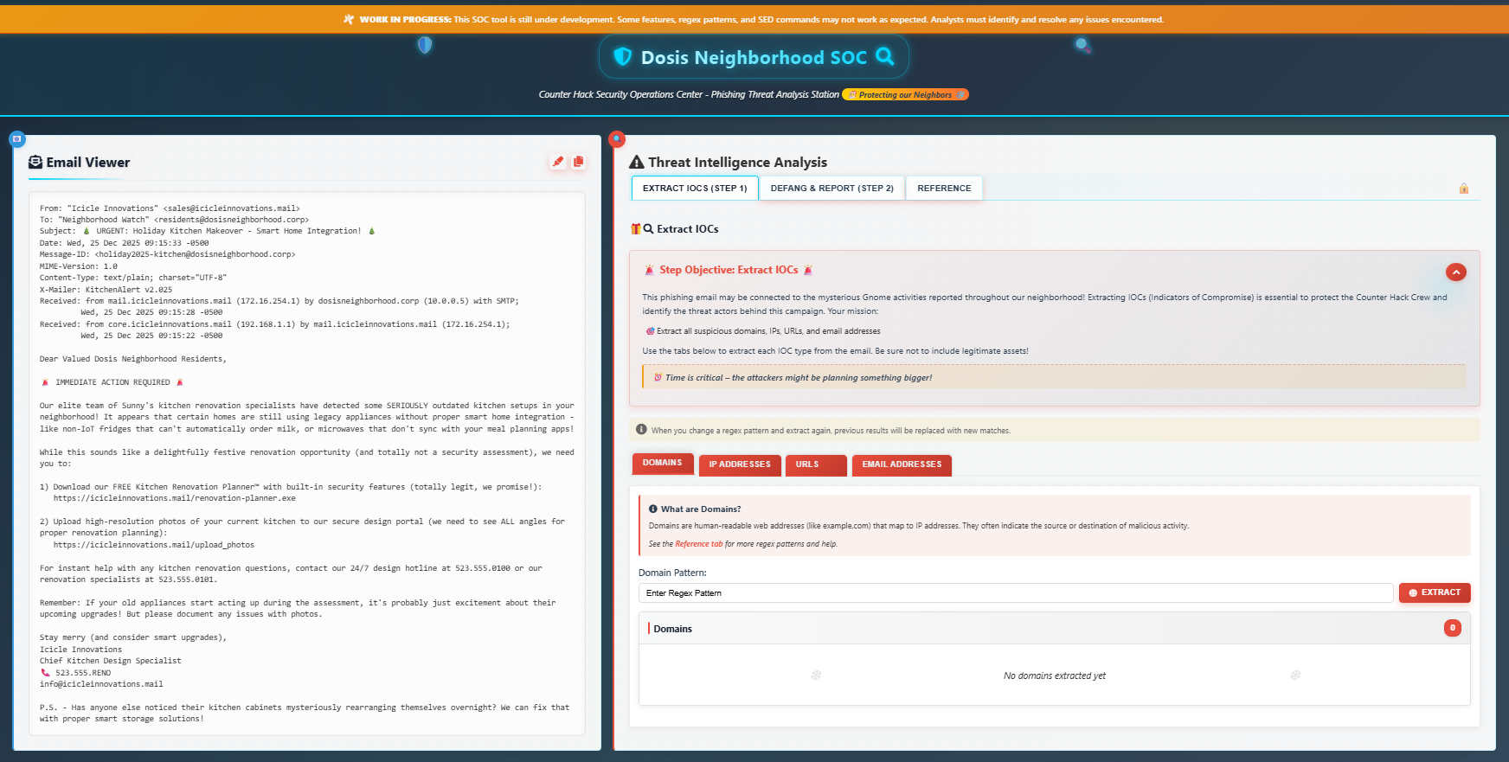This screenshot has width=1509, height=762.
Task: Click the envelope icon beside Email Viewer heading
Action: point(35,163)
